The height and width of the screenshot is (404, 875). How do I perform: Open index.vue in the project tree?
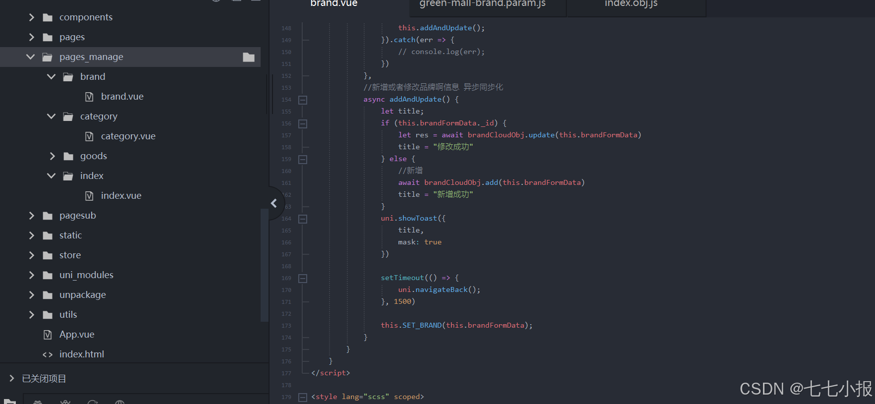click(x=121, y=196)
